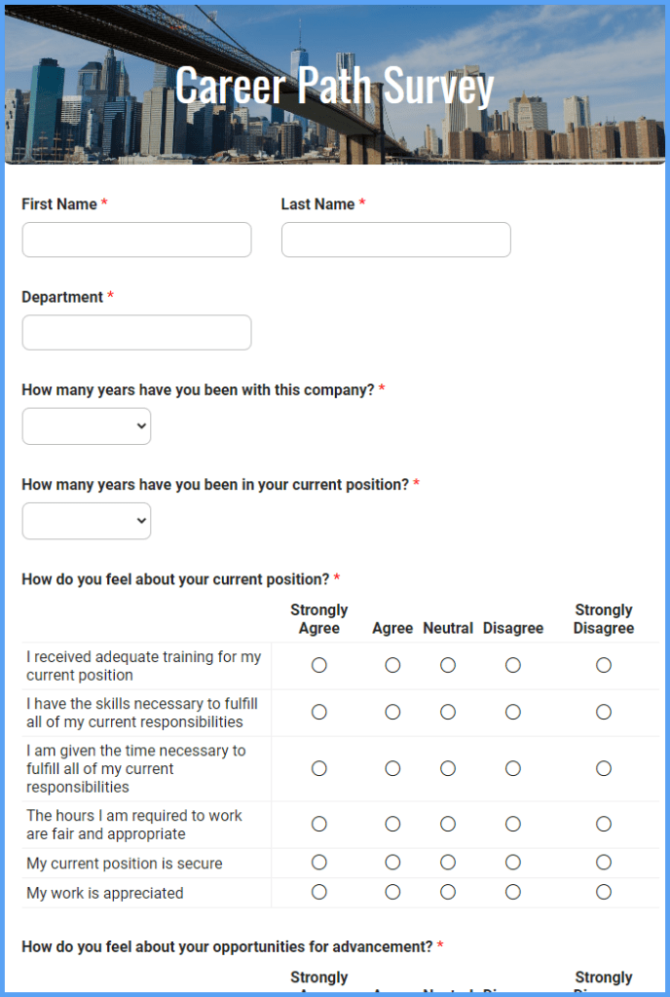Click the First Name input field
This screenshot has width=670, height=997.
click(x=136, y=240)
